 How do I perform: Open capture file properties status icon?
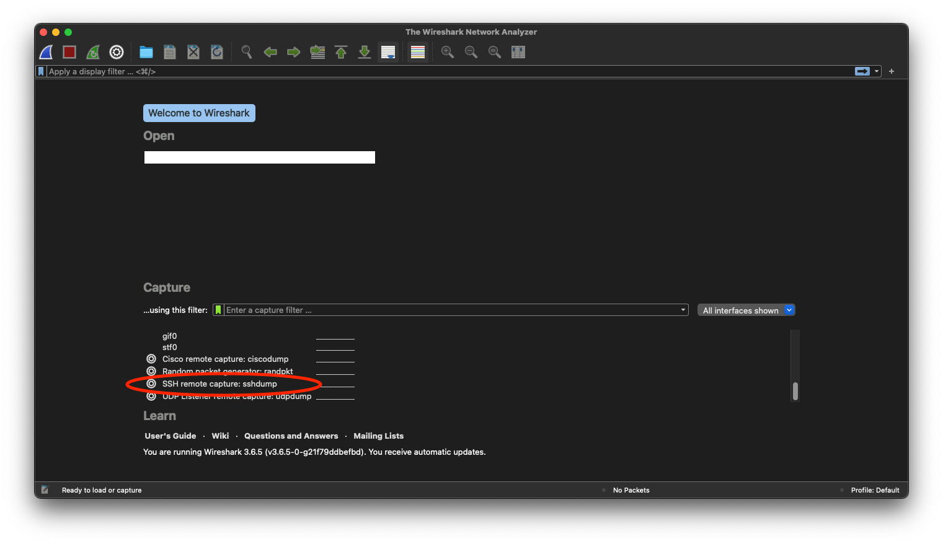45,489
